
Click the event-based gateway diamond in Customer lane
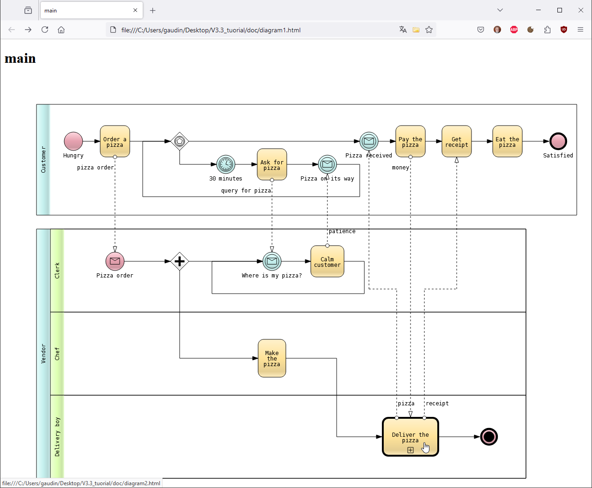(x=180, y=141)
